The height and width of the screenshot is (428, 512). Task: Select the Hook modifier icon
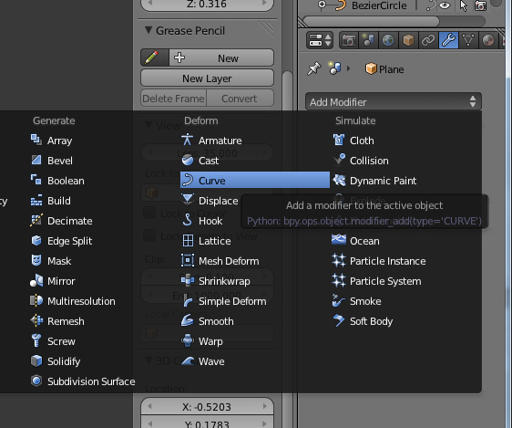click(x=187, y=220)
